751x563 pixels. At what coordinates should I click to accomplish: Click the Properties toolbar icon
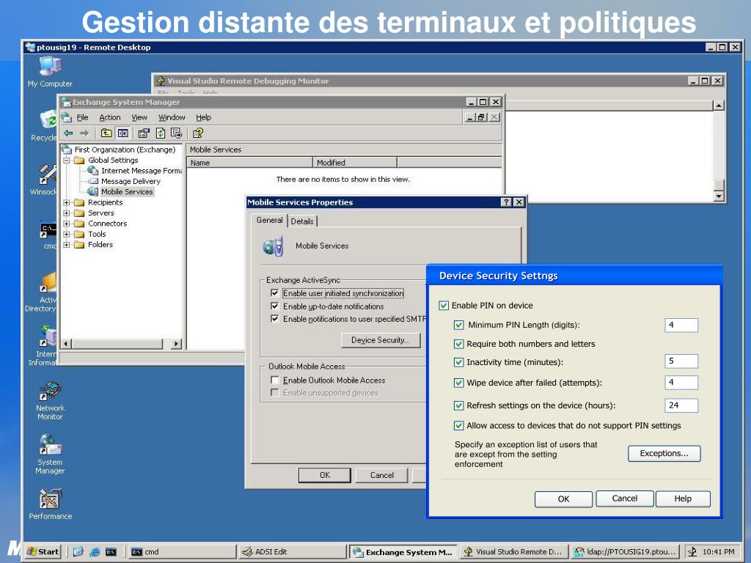(144, 133)
